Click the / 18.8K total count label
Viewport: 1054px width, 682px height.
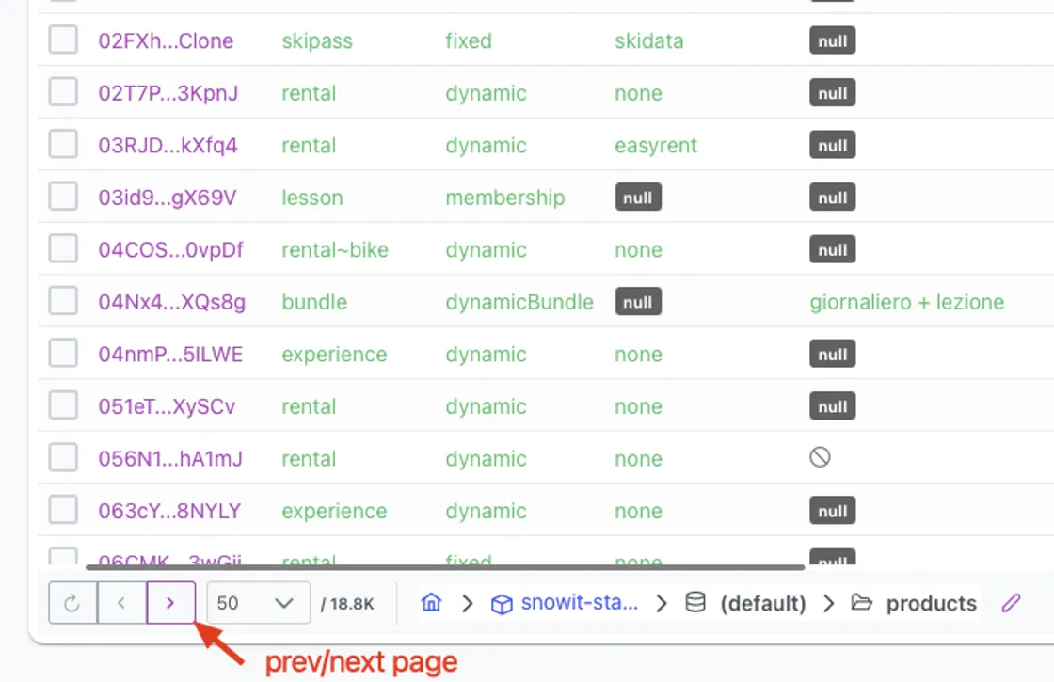tap(347, 603)
